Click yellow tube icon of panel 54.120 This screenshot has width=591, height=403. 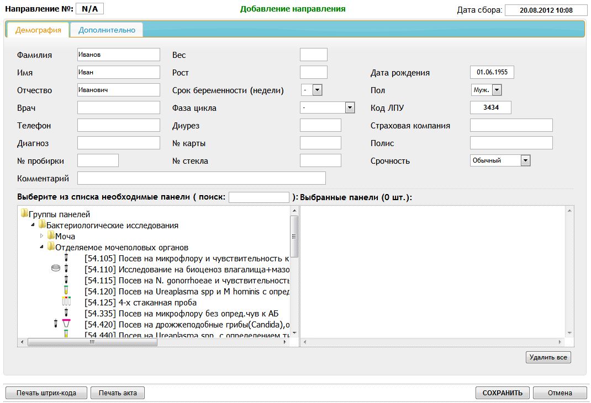(x=66, y=291)
